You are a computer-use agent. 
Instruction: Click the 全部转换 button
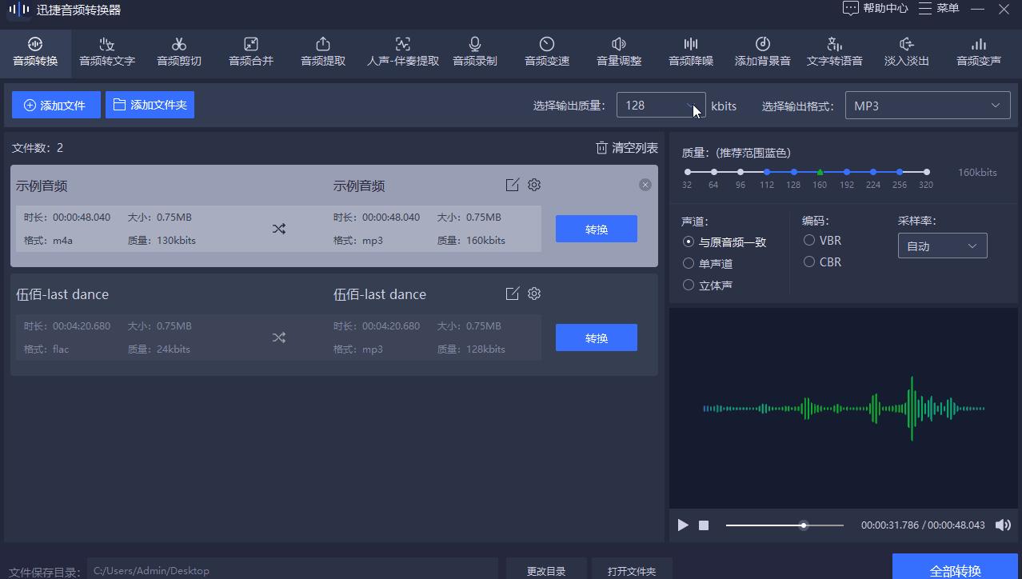point(955,566)
